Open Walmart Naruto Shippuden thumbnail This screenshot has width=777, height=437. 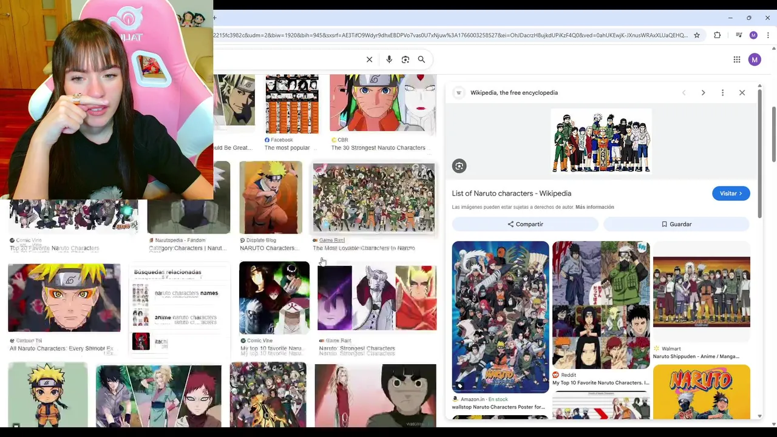[701, 292]
